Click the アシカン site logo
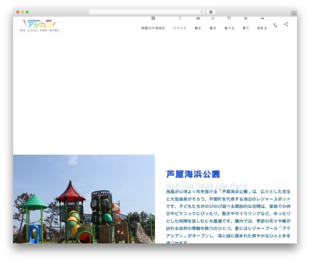 tap(39, 24)
